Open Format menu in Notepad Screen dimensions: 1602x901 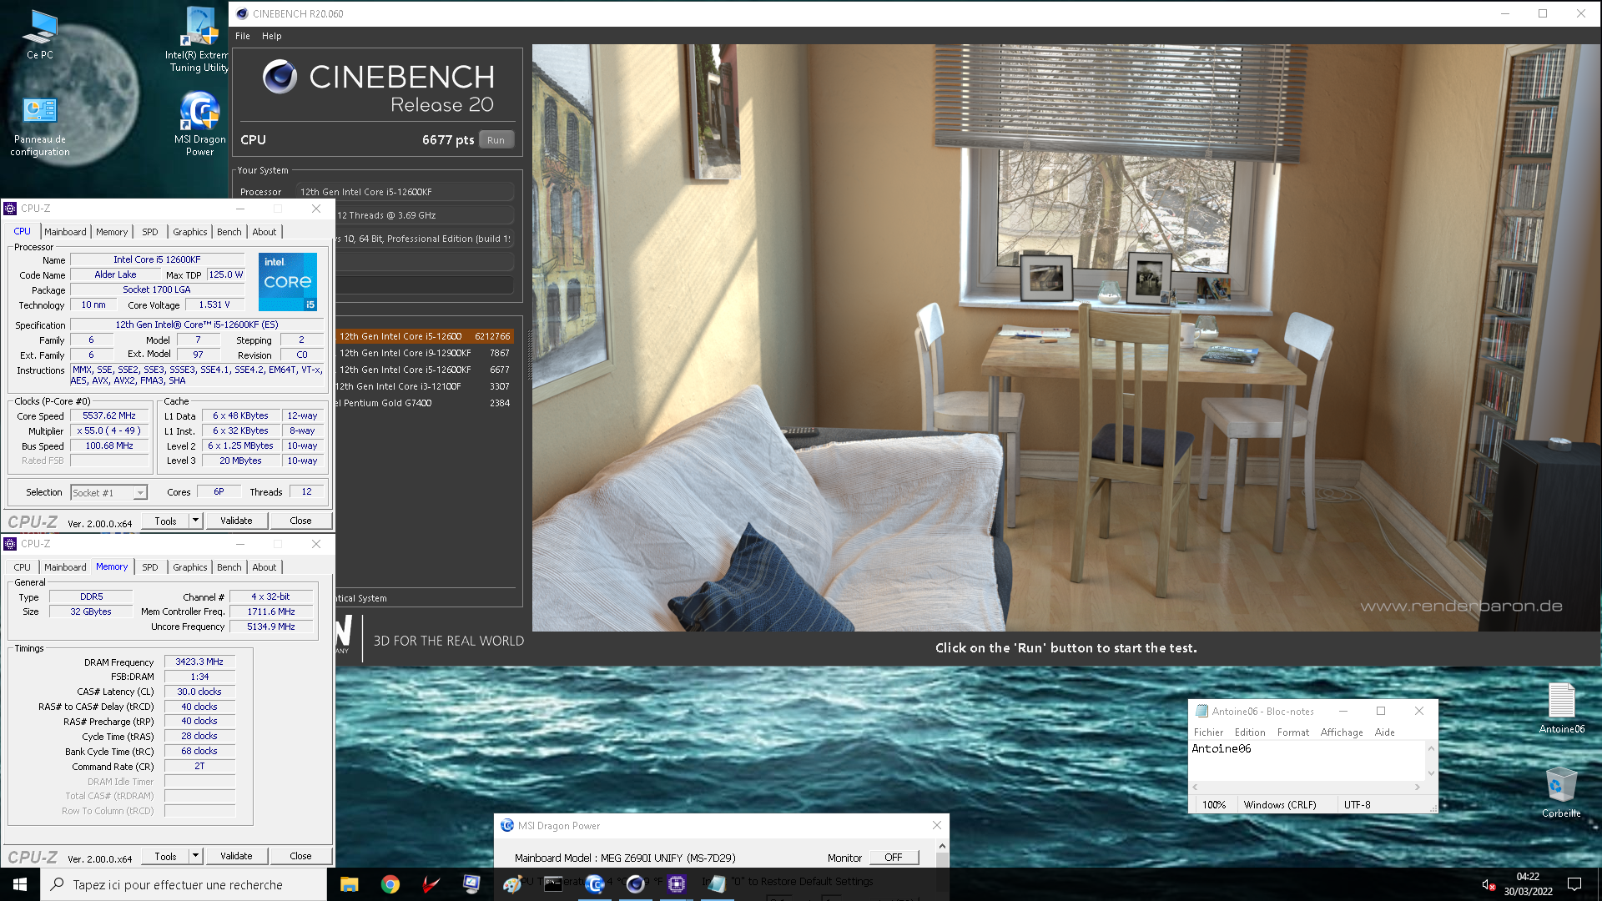[1293, 732]
